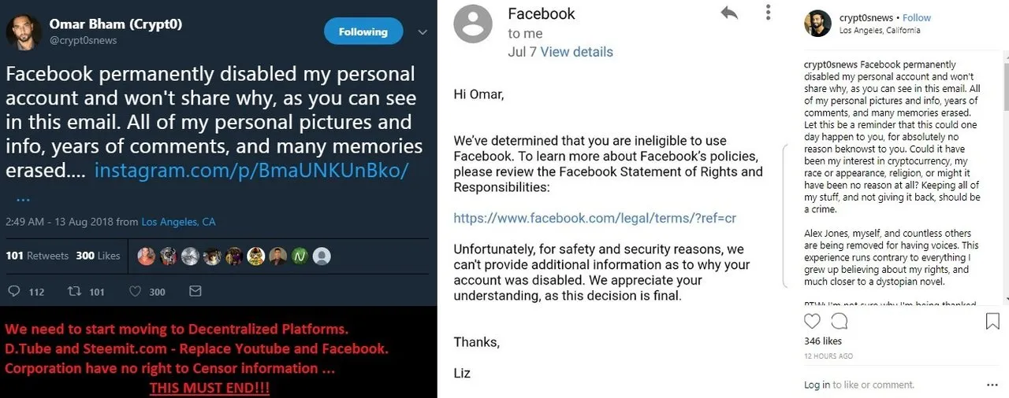Expand the truncated tweet ellipsis
The image size is (1009, 398).
pyautogui.click(x=22, y=197)
